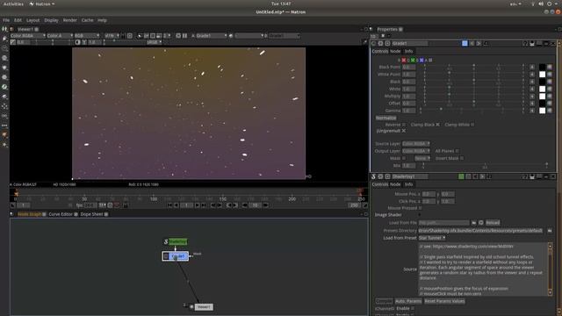Click the Grade1 node color button
The height and width of the screenshot is (316, 562).
click(x=465, y=44)
